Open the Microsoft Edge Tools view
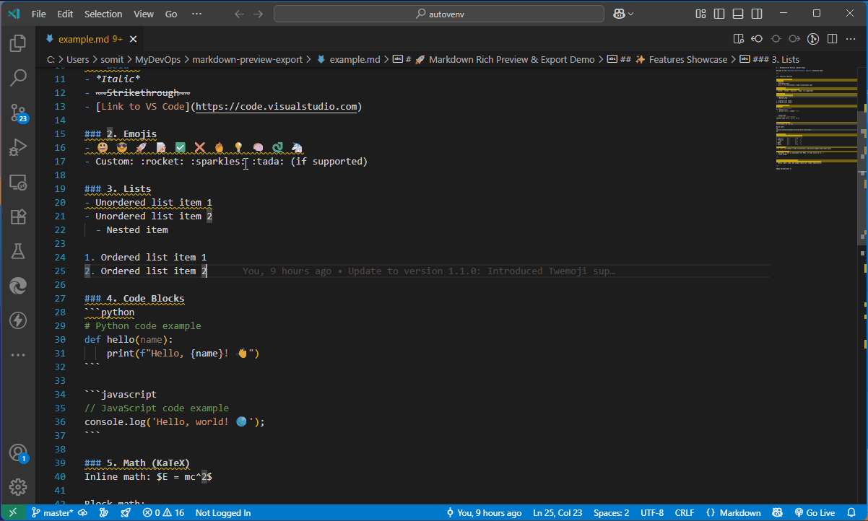Image resolution: width=868 pixels, height=521 pixels. (18, 286)
